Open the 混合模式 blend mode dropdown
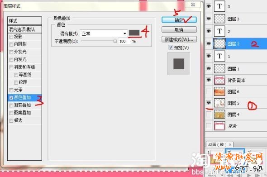267x177 pixels. tap(104, 33)
